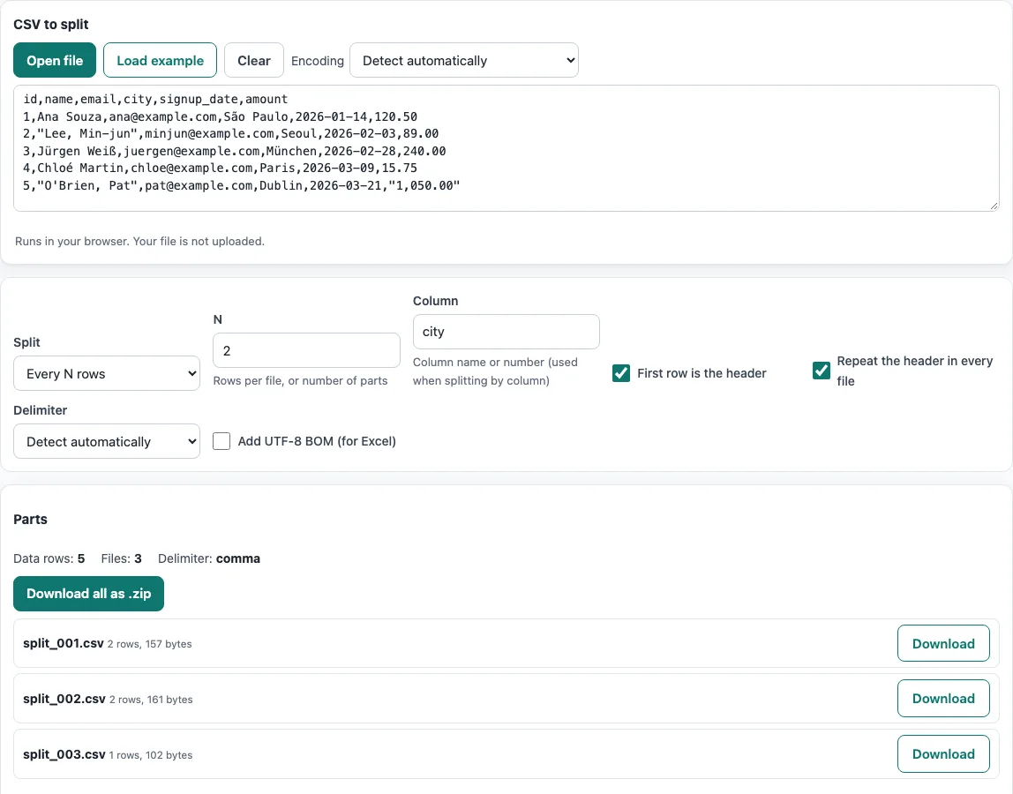Focus the Column name input field
Viewport: 1013px width, 794px height.
(x=506, y=332)
